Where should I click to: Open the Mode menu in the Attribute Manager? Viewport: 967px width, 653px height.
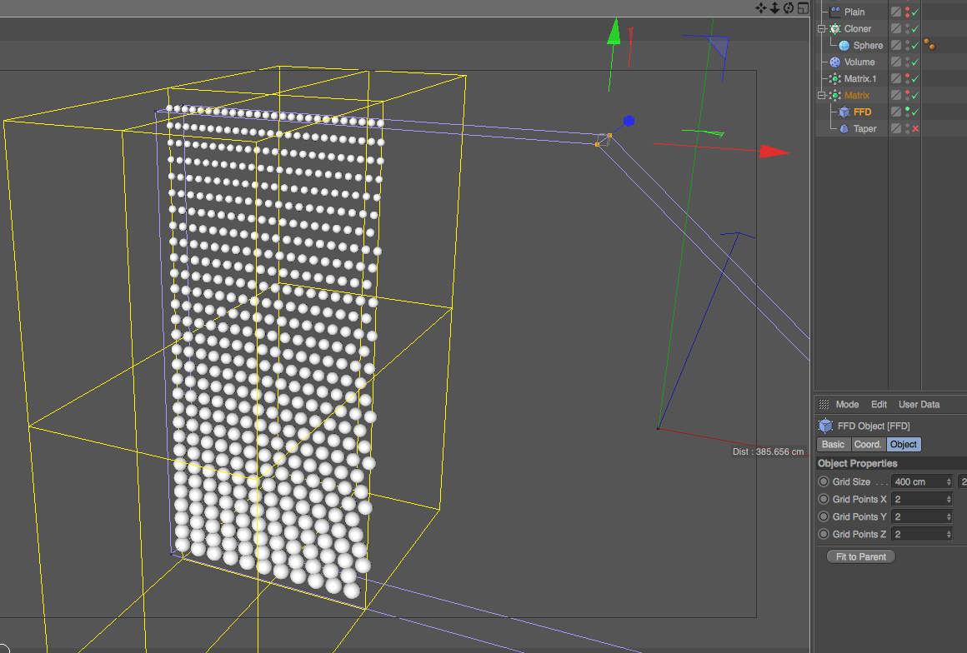point(847,404)
